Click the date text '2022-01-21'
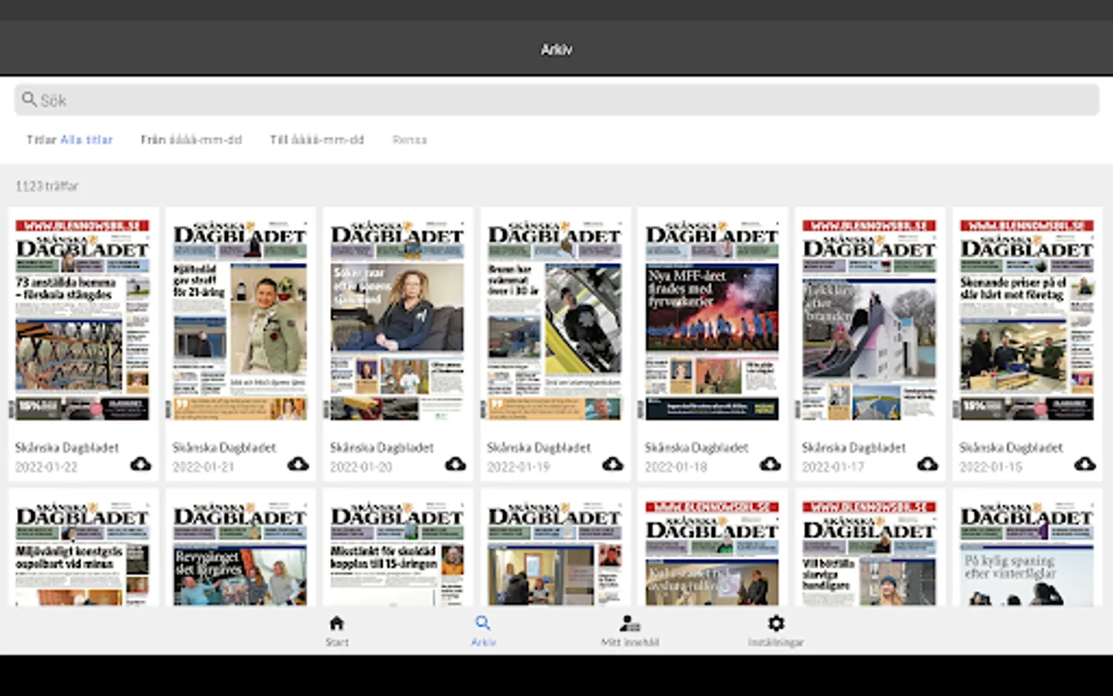The height and width of the screenshot is (696, 1113). [203, 467]
